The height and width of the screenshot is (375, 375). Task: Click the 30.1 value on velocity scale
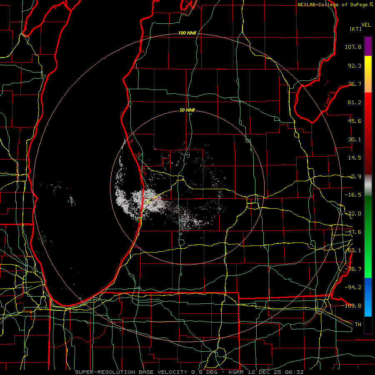click(355, 140)
